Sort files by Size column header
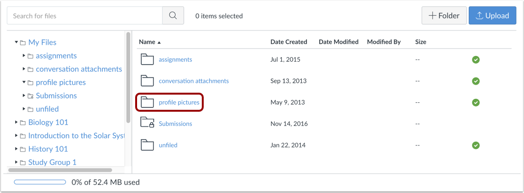The image size is (524, 193). click(x=420, y=42)
